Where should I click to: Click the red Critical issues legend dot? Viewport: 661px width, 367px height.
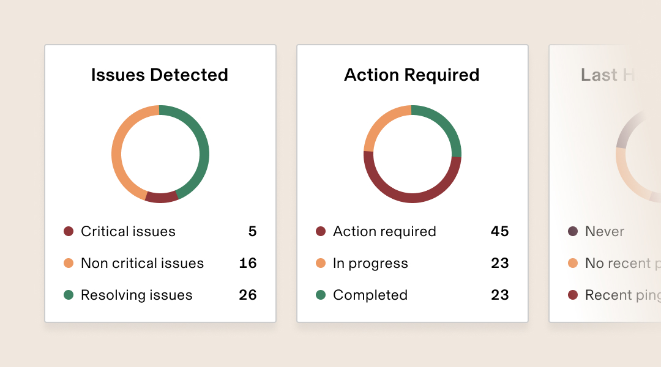click(69, 231)
